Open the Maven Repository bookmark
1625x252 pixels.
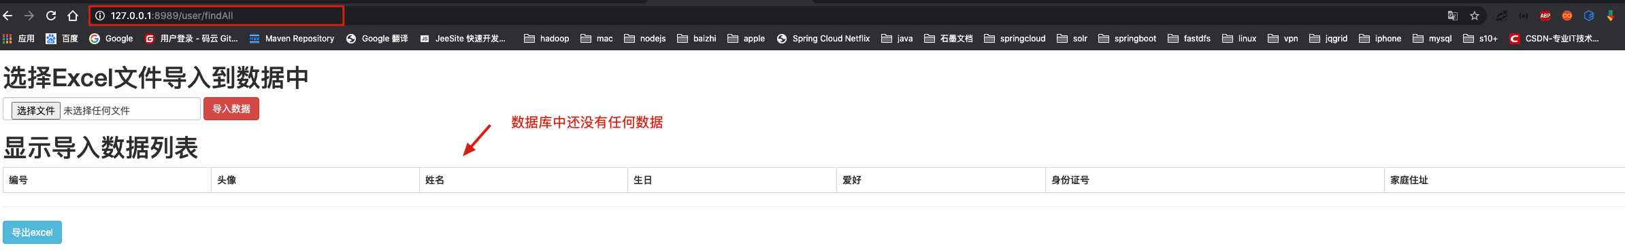coord(292,39)
